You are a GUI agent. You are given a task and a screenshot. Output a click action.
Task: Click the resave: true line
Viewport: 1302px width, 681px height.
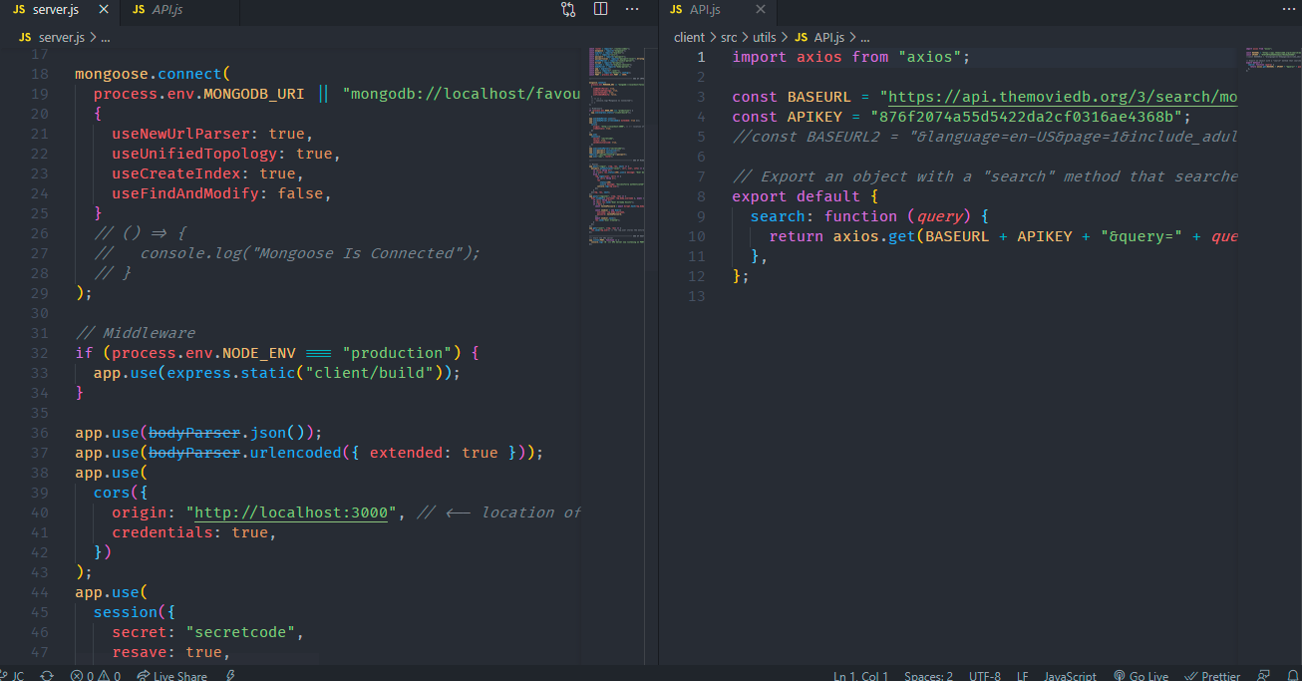tap(170, 652)
